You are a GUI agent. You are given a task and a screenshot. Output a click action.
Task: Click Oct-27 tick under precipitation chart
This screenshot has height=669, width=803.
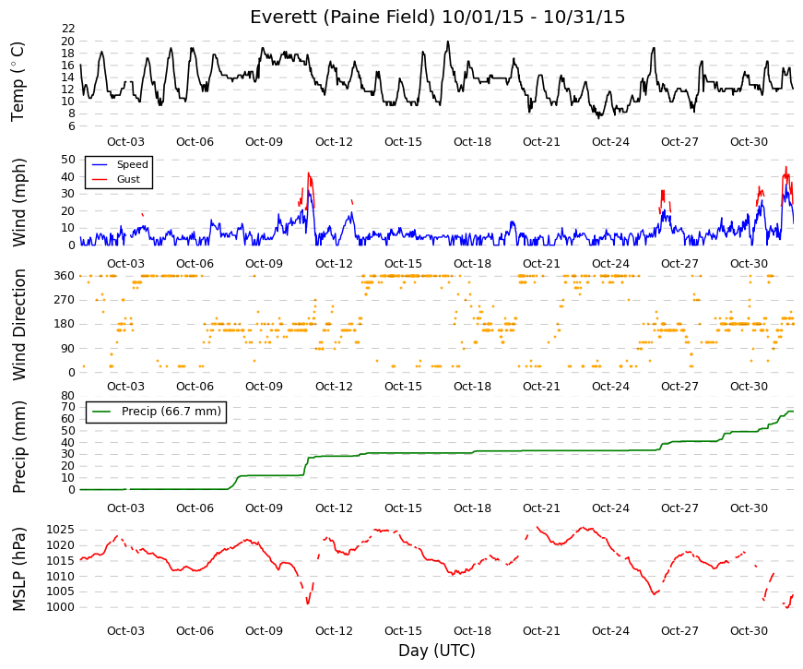click(679, 508)
